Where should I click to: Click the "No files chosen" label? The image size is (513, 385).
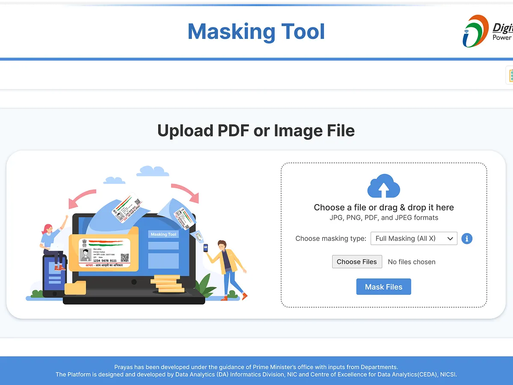(x=411, y=261)
